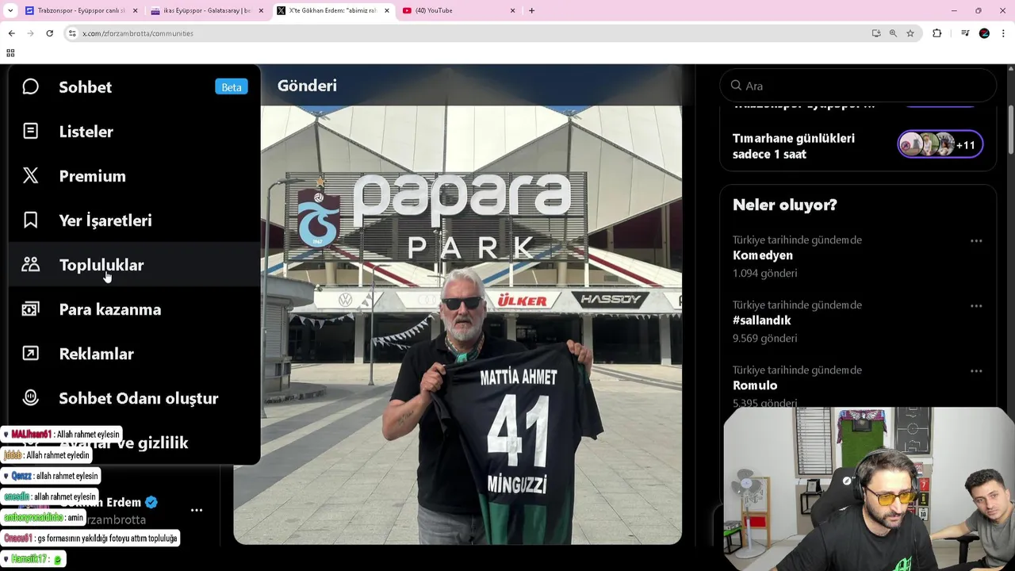
Task: Open the browser extensions puzzle icon
Action: coord(937,33)
